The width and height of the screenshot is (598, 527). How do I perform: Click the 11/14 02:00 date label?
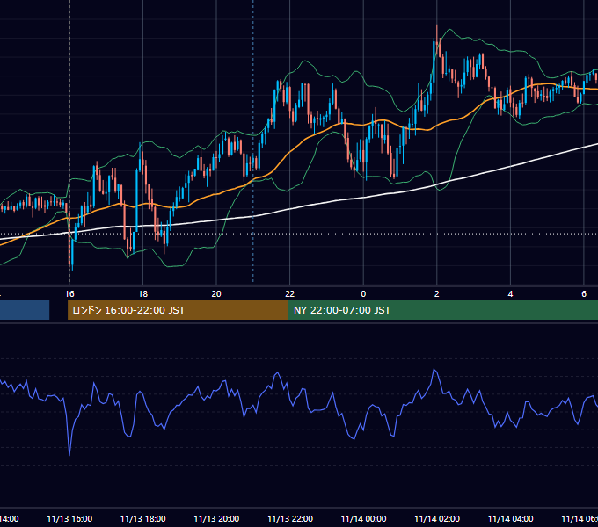(x=437, y=518)
